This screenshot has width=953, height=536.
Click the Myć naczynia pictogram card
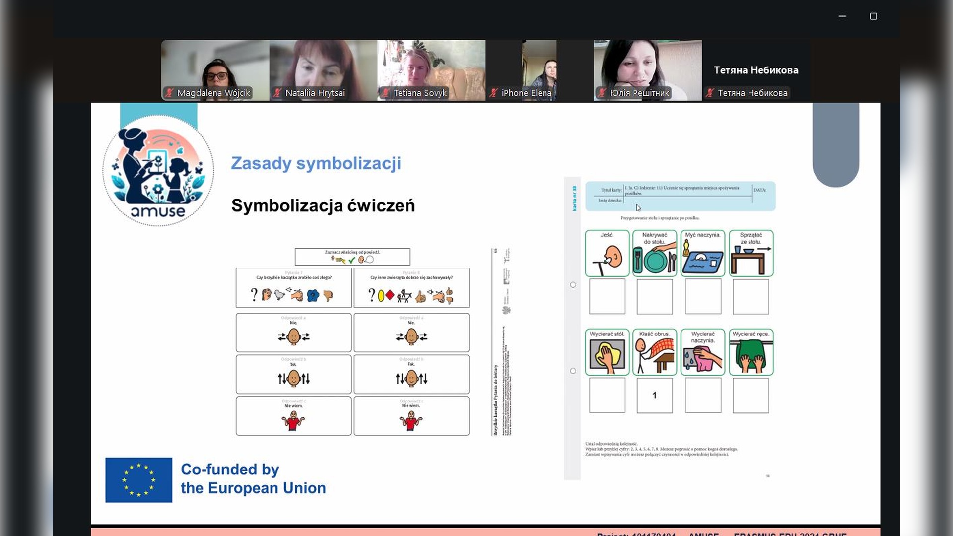click(x=702, y=253)
